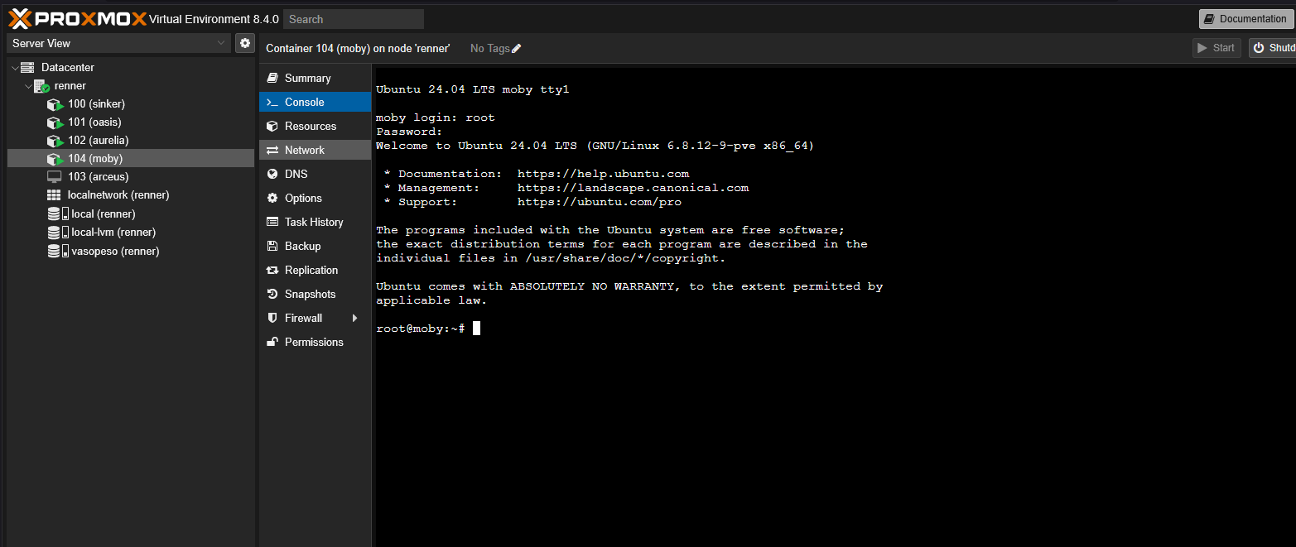Click the tree settings gear icon
This screenshot has width=1296, height=547.
pos(245,43)
